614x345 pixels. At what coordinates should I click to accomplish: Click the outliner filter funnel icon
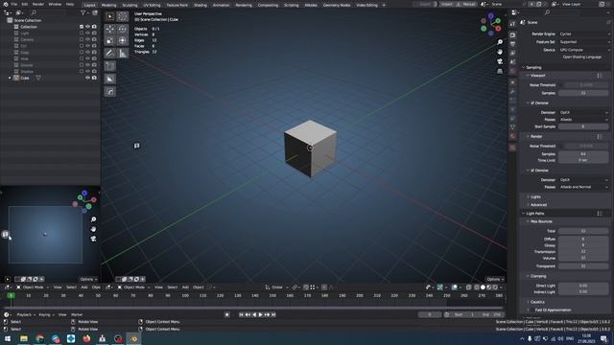83,12
